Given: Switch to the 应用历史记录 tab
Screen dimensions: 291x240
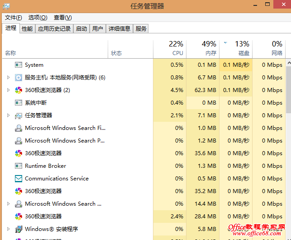Looking at the screenshot, I should 54,29.
